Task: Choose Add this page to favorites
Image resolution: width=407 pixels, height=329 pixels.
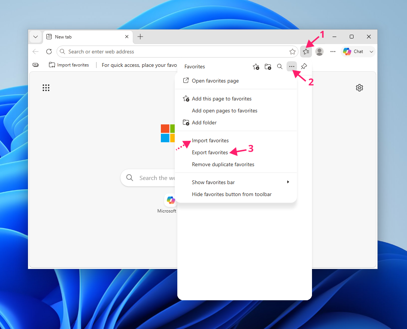Action: tap(236, 99)
